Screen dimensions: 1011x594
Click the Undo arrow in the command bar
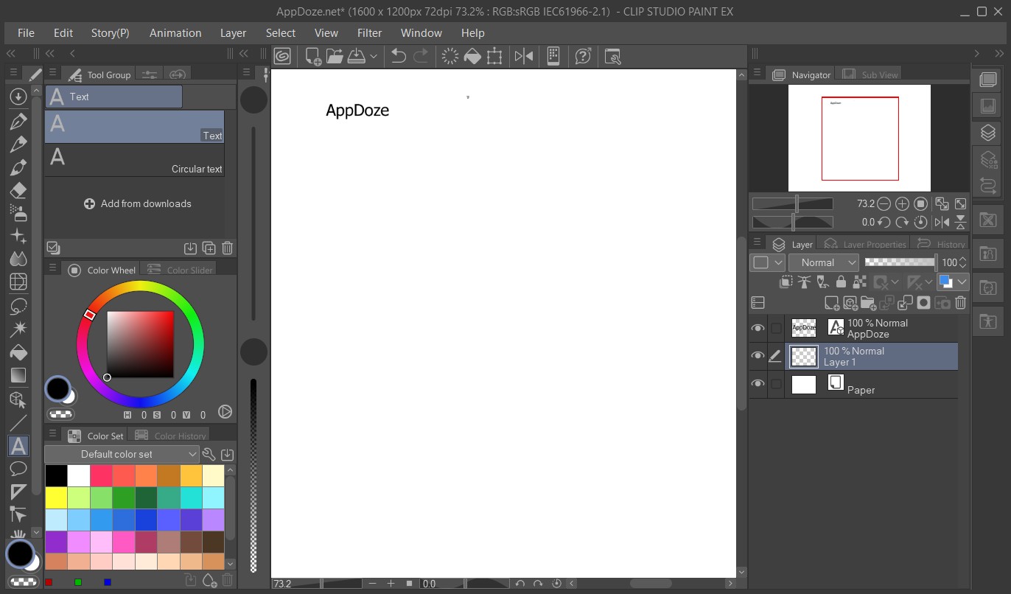[x=399, y=56]
